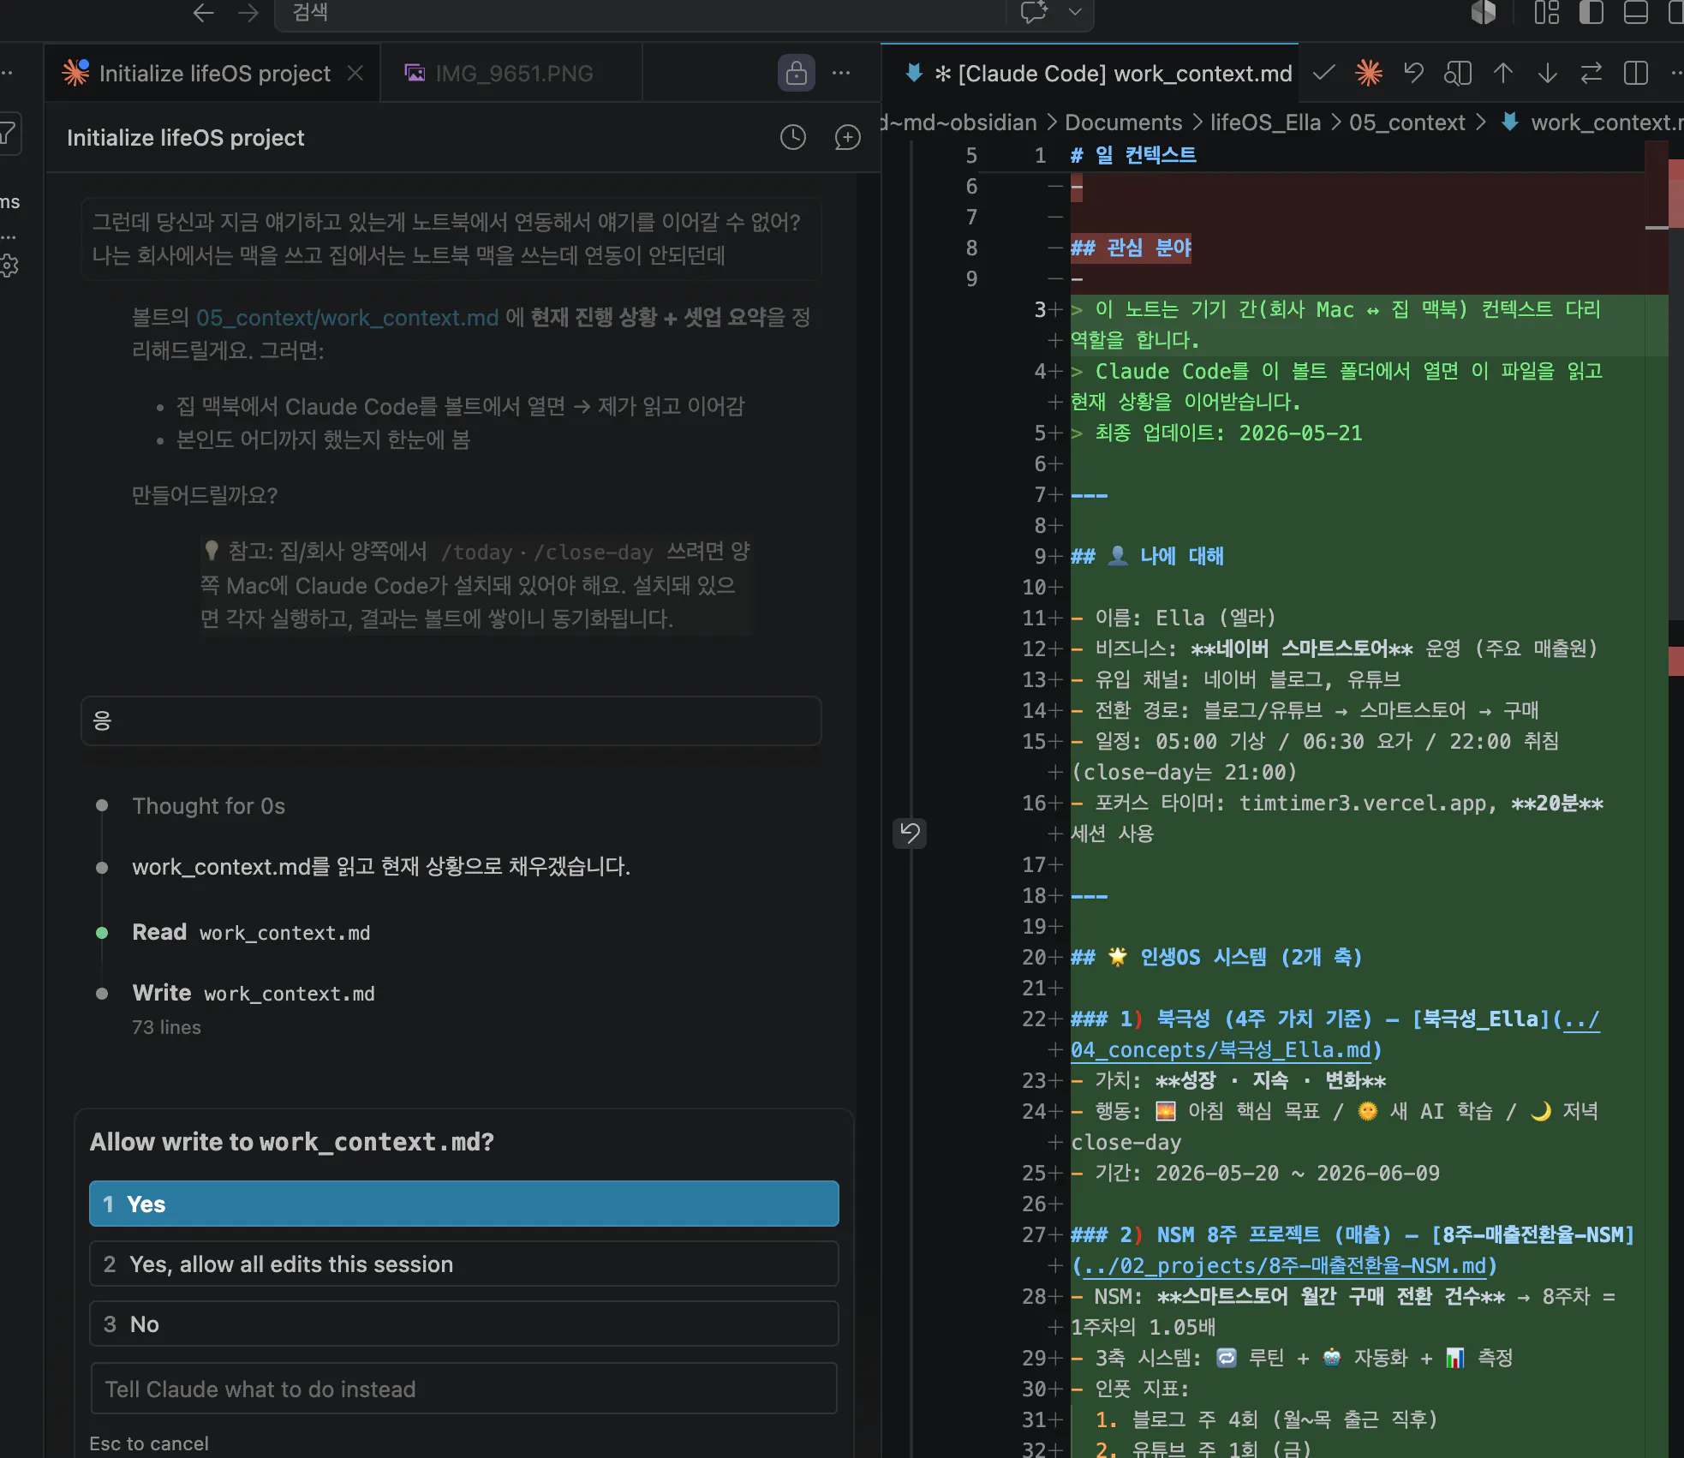Click the activity bar ellipsis at top left
This screenshot has height=1458, width=1684.
(7, 73)
